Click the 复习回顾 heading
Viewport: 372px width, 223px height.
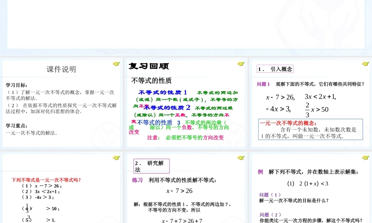tap(149, 66)
